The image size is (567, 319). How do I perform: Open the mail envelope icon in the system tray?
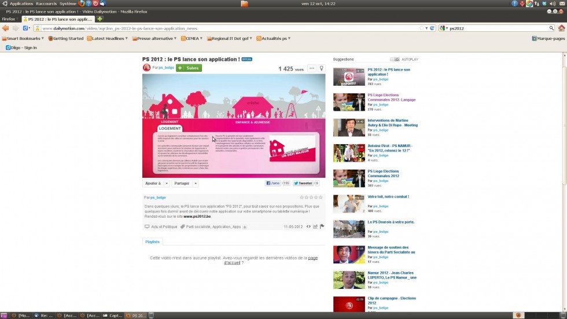tap(562, 3)
